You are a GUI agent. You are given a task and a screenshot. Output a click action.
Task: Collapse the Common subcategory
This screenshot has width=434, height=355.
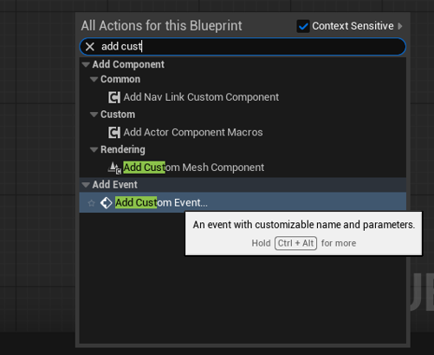94,79
